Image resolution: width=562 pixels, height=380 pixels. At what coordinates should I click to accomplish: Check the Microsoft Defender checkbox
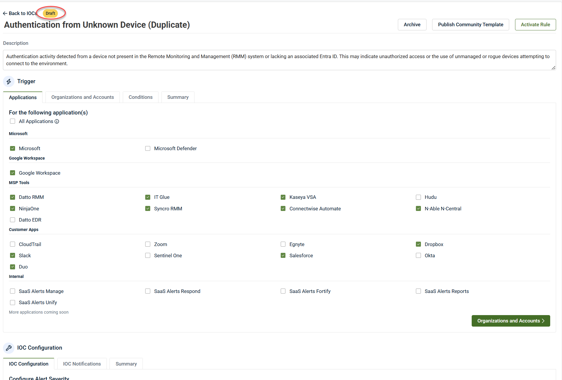[148, 149]
